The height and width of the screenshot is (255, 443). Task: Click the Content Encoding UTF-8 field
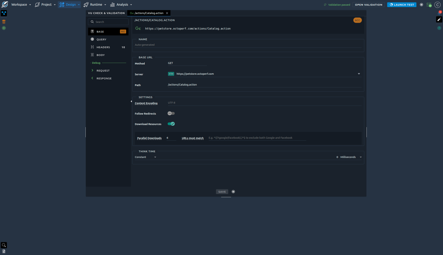click(x=264, y=103)
